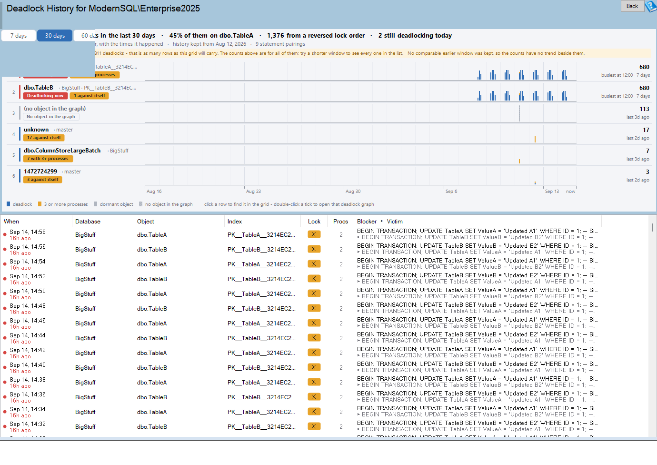
Task: Click PK__TableB index in the 14:52 row
Action: pyautogui.click(x=261, y=279)
